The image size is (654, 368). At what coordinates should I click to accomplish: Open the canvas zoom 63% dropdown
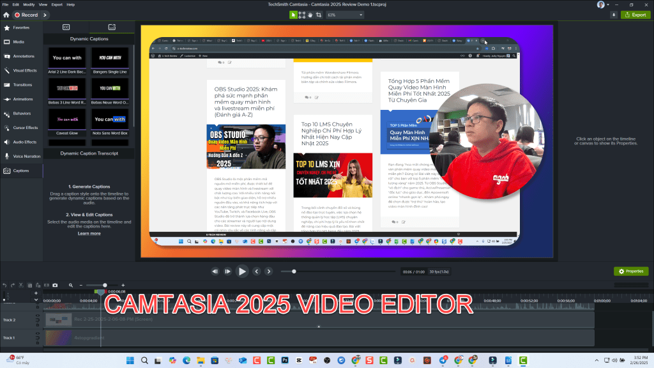pos(349,15)
